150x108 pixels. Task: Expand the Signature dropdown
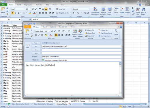(90, 36)
